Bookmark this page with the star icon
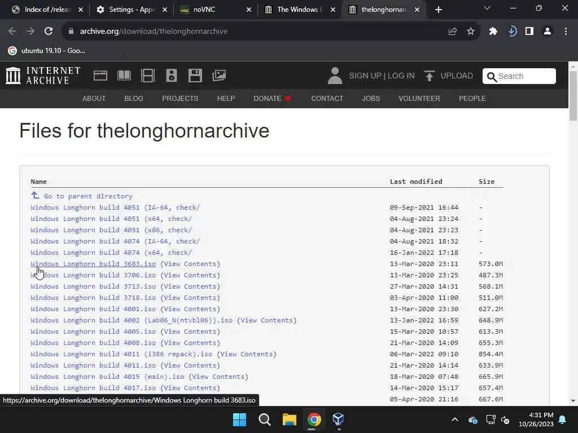The height and width of the screenshot is (433, 578). coord(471,32)
